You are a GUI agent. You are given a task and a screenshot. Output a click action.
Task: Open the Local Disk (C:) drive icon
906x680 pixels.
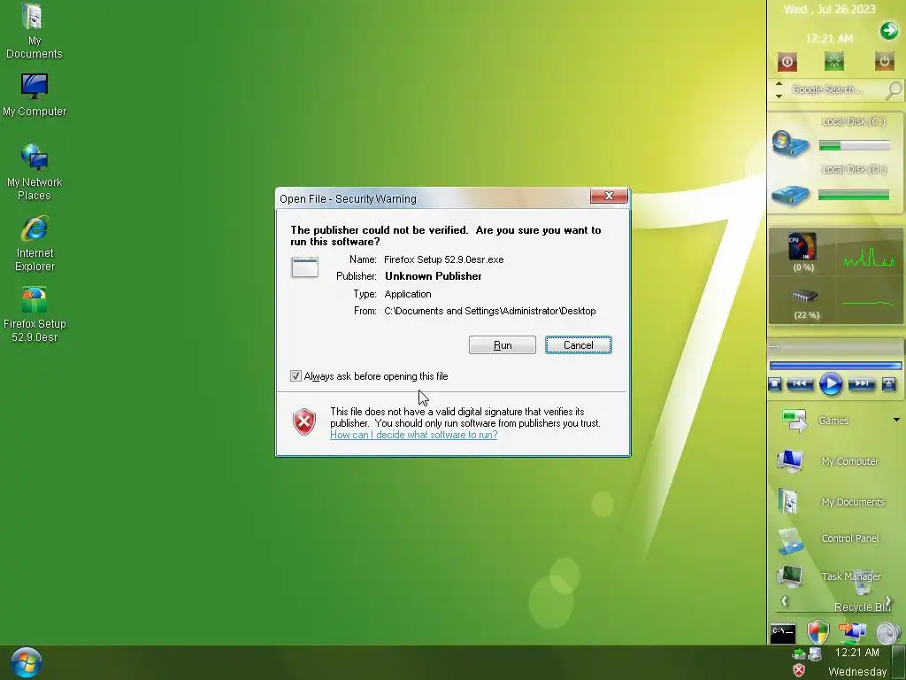(x=790, y=143)
